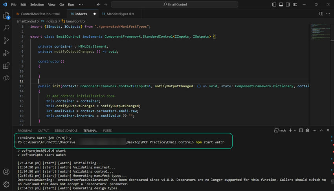The height and width of the screenshot is (191, 334).
Task: Go back with the left arrow
Action: (x=98, y=4)
